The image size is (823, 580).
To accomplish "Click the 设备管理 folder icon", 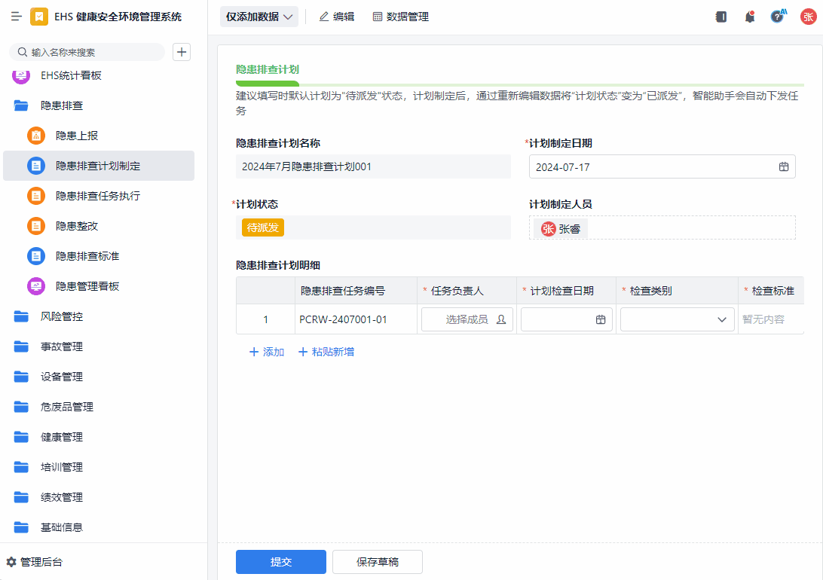I will (x=21, y=377).
